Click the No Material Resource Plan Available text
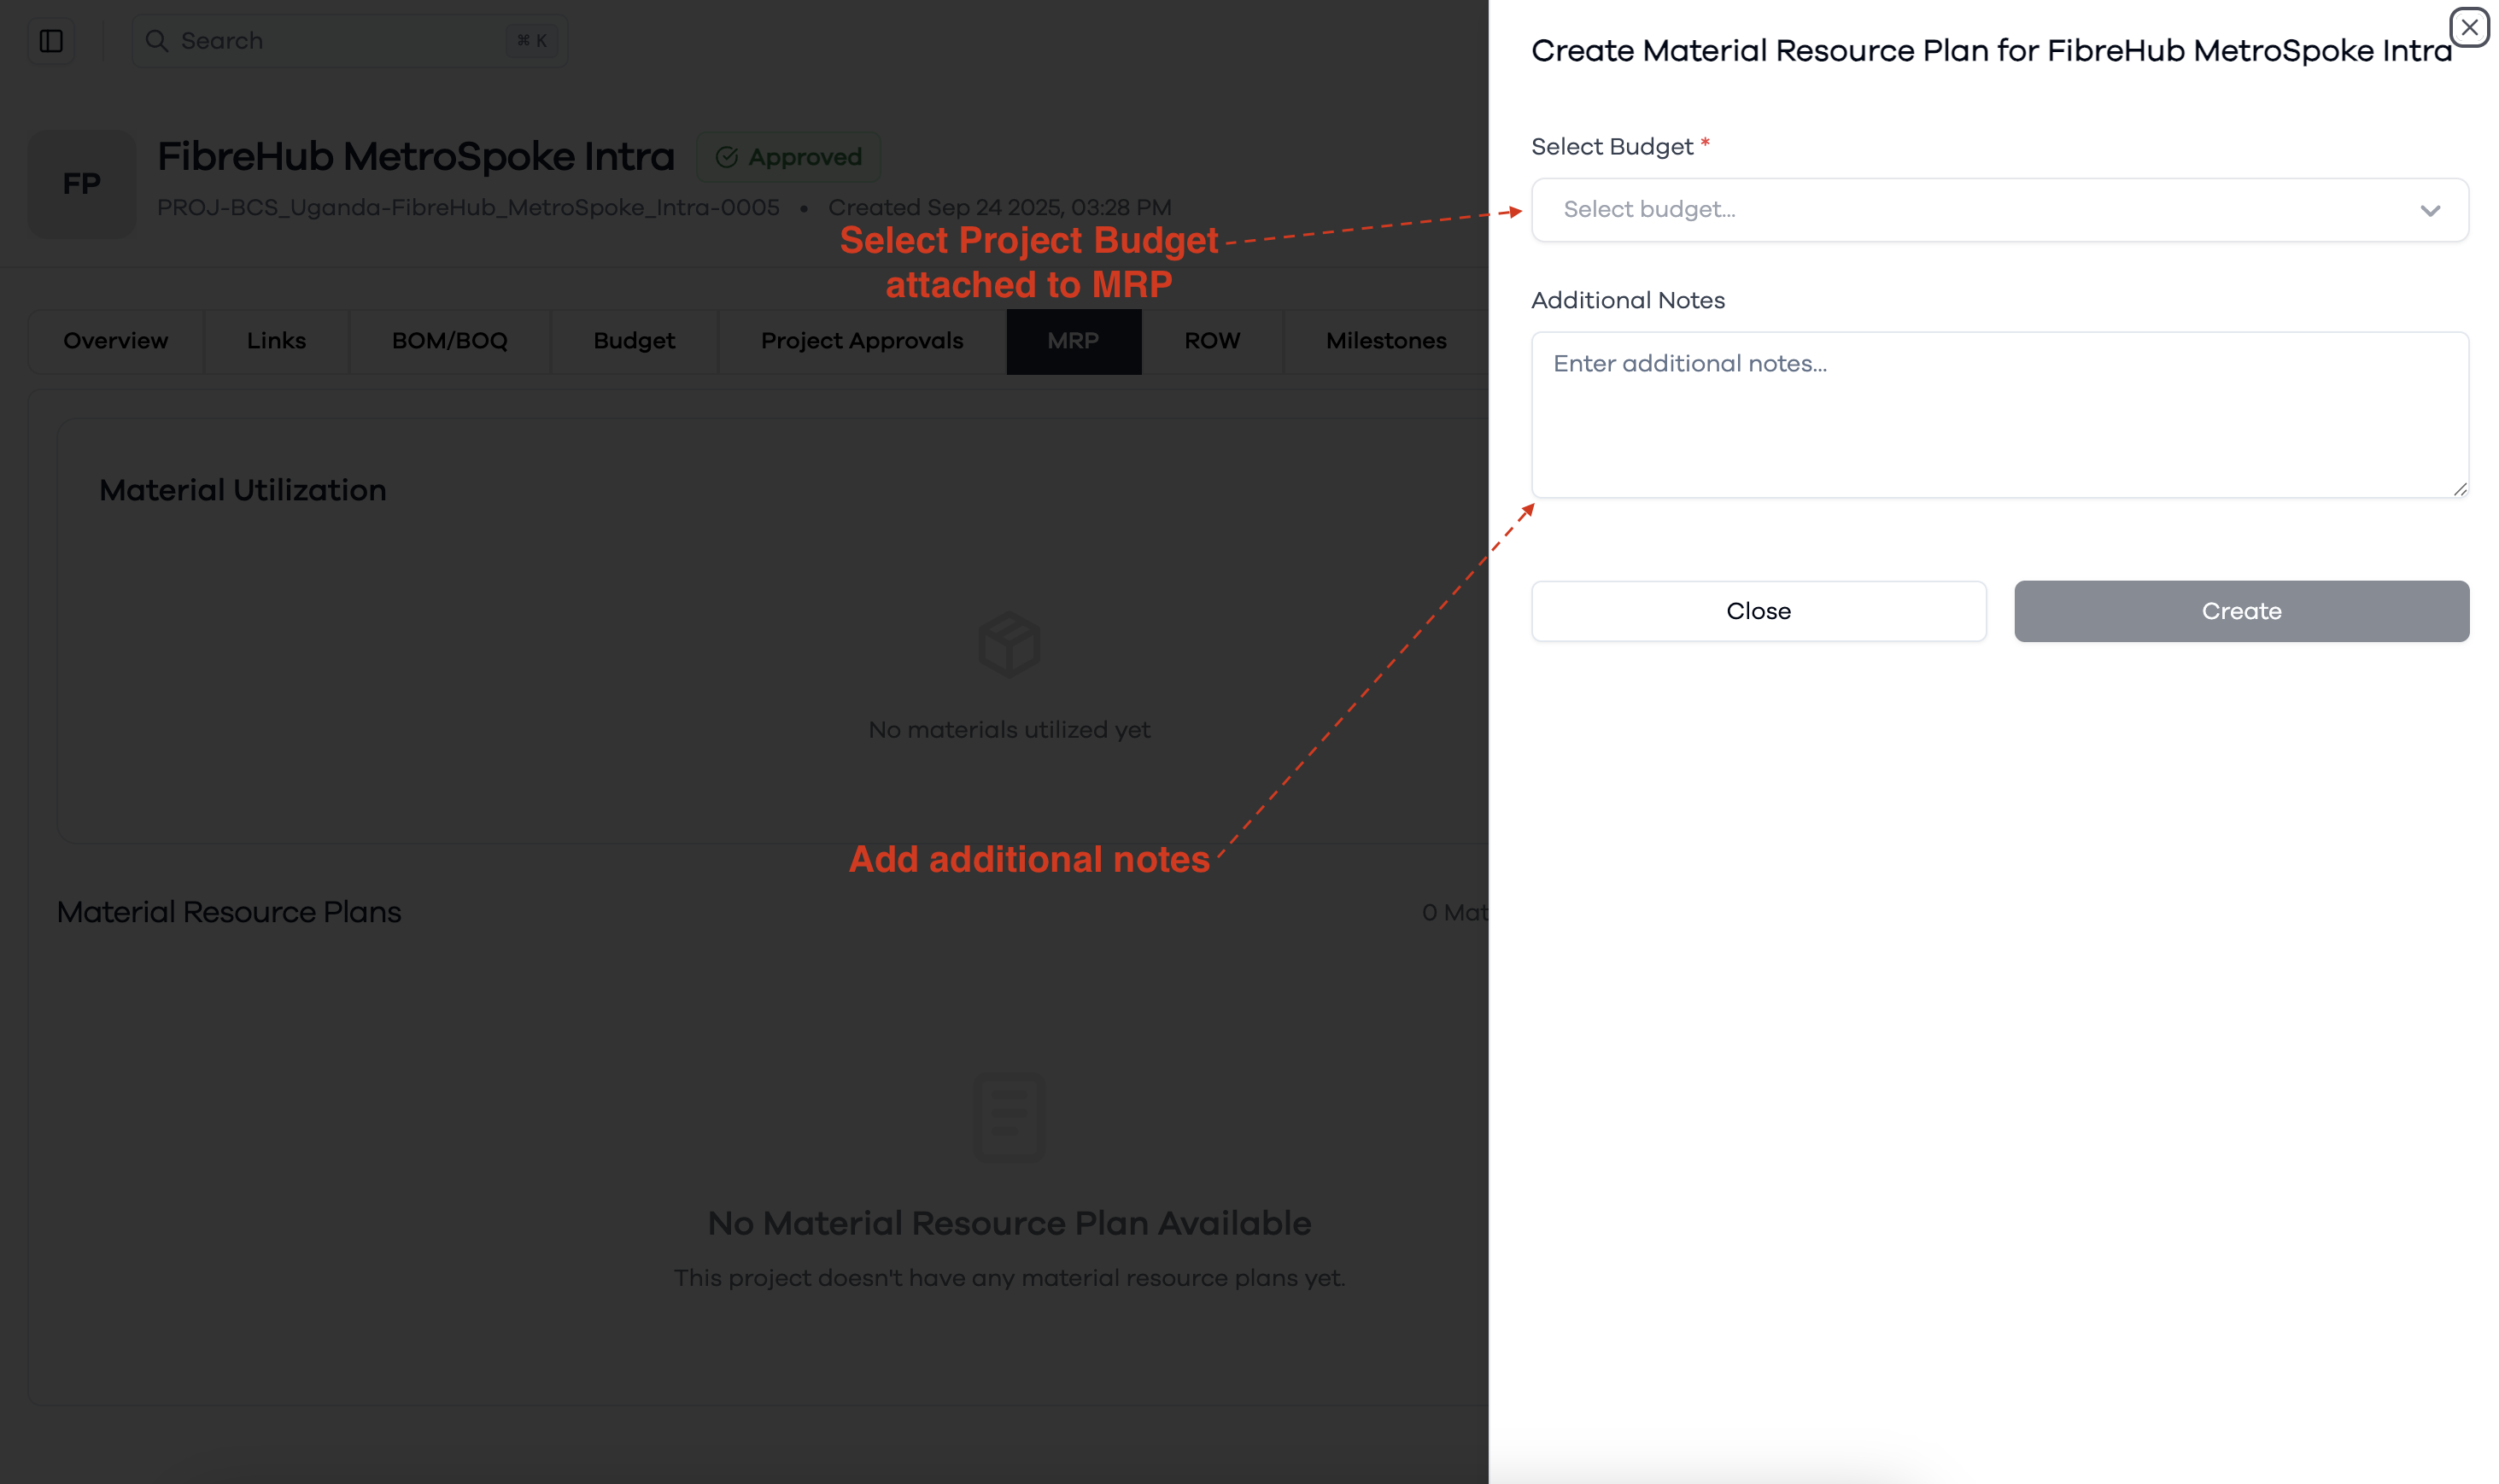Screen dimensions: 2499x1484 pyautogui.click(x=1009, y=1223)
